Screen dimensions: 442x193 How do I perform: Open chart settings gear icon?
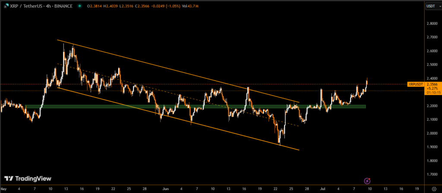click(433, 188)
